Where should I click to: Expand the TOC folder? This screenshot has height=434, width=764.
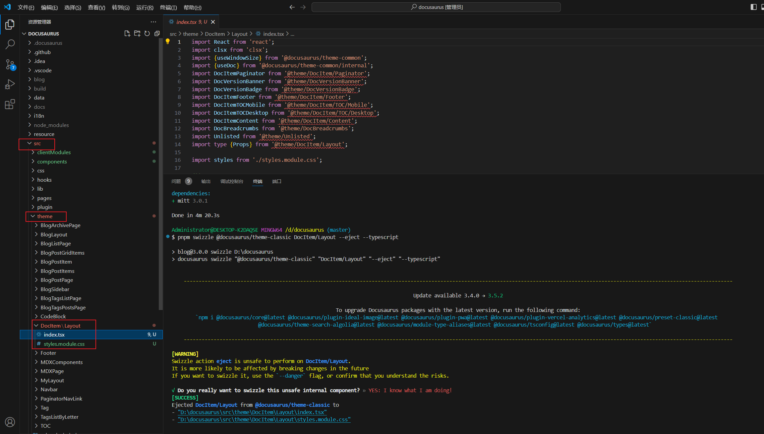tap(45, 426)
